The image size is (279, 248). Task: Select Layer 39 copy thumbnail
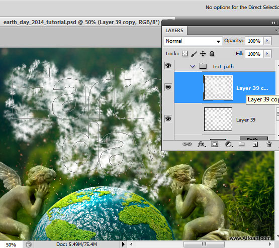[x=218, y=87]
